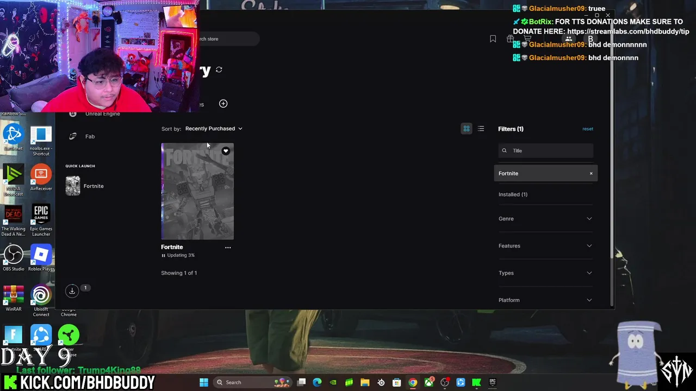Screen dimensions: 696x391
Task: Open Microsoft Edge from the taskbar
Action: (x=318, y=382)
